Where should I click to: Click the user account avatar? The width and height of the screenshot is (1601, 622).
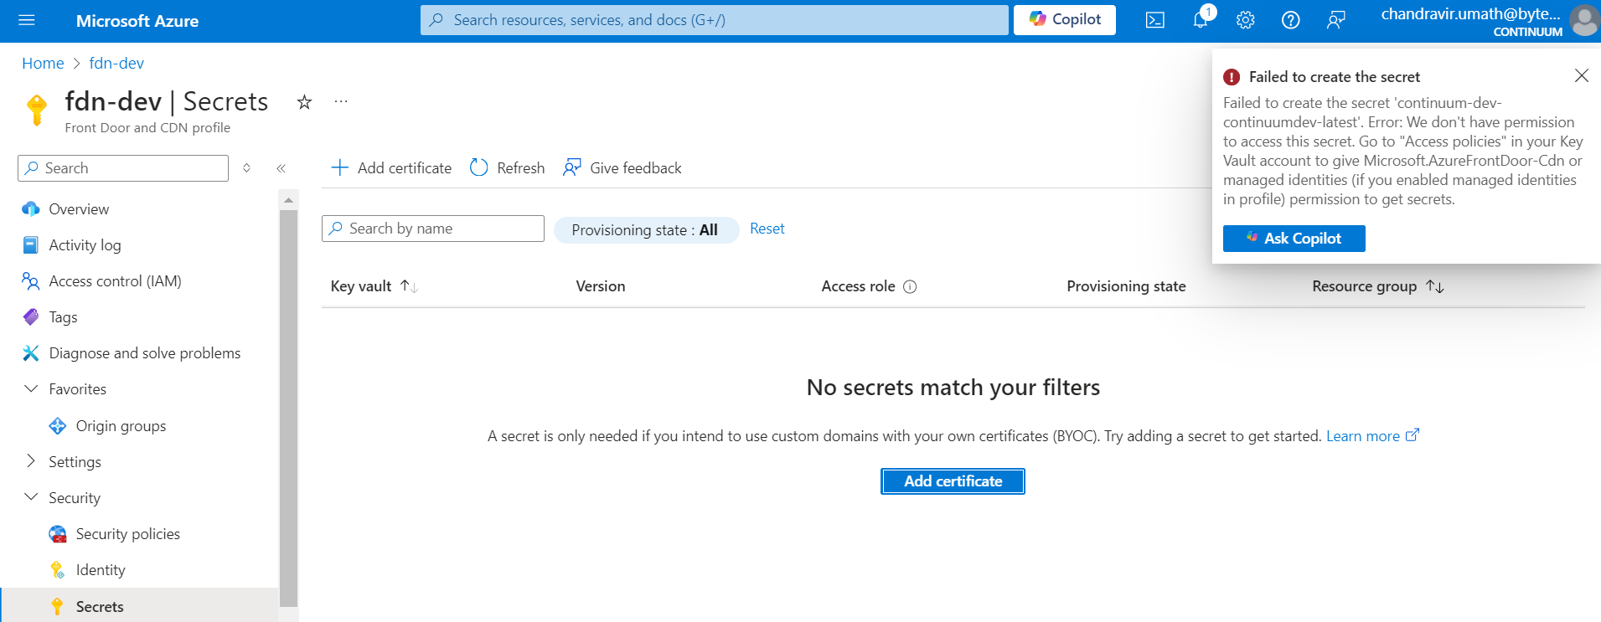click(x=1584, y=20)
